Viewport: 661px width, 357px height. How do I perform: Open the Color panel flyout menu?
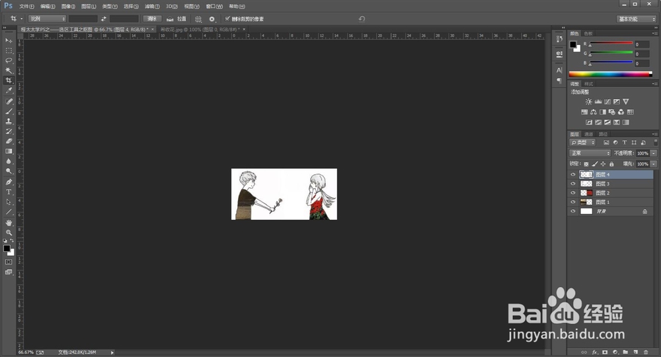pyautogui.click(x=654, y=33)
